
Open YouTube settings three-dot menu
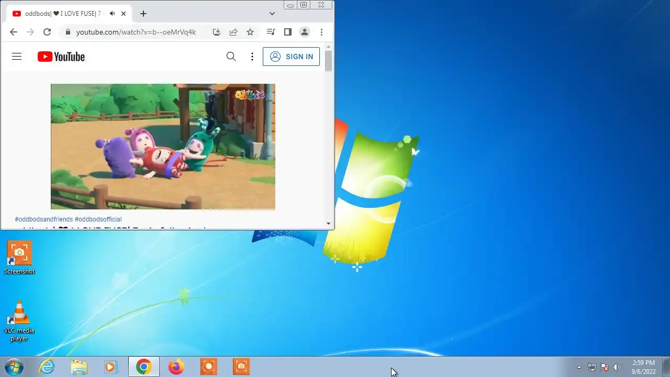[x=252, y=57]
